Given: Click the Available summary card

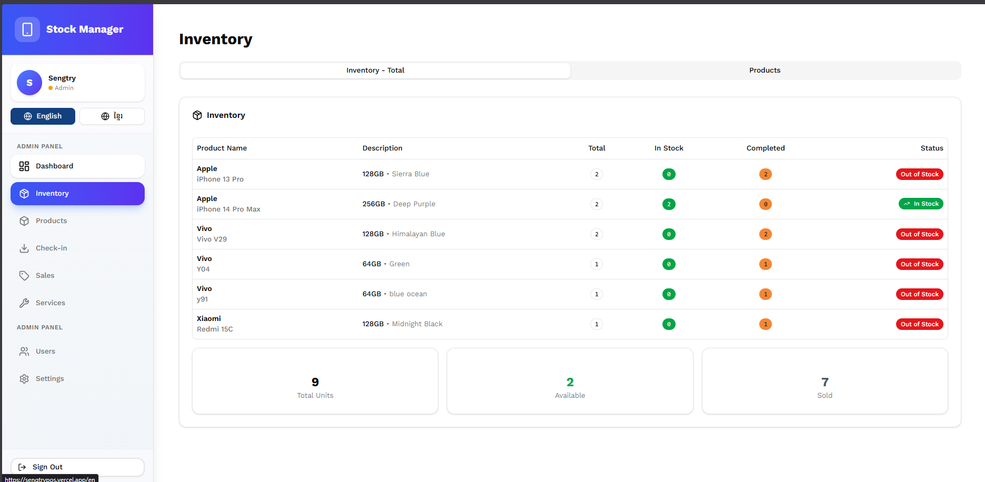Looking at the screenshot, I should click(x=570, y=381).
